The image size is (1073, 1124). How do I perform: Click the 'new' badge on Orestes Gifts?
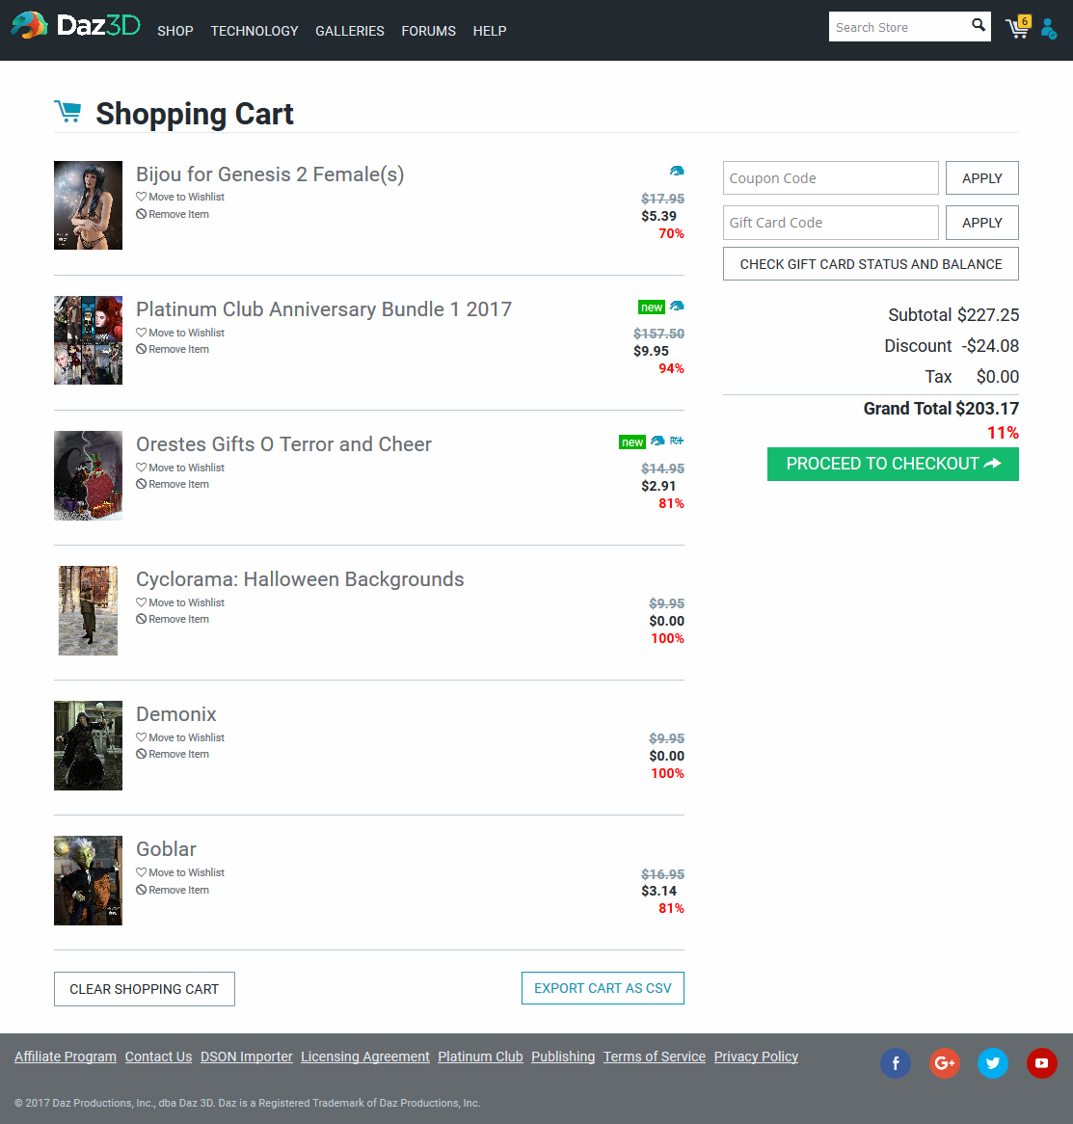click(632, 442)
